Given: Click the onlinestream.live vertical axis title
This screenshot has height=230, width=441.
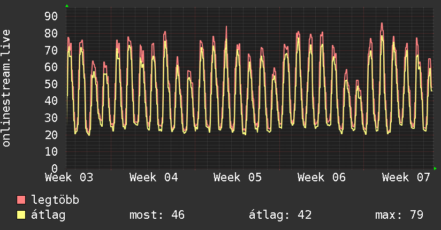Looking at the screenshot, I should pyautogui.click(x=6, y=88).
